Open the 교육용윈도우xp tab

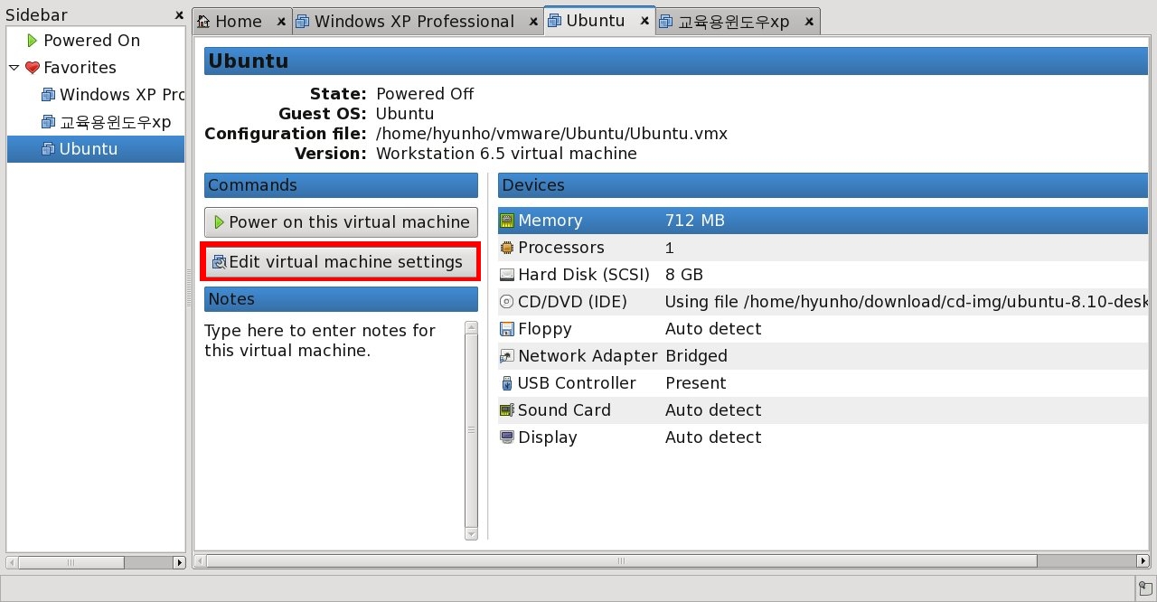[x=734, y=21]
